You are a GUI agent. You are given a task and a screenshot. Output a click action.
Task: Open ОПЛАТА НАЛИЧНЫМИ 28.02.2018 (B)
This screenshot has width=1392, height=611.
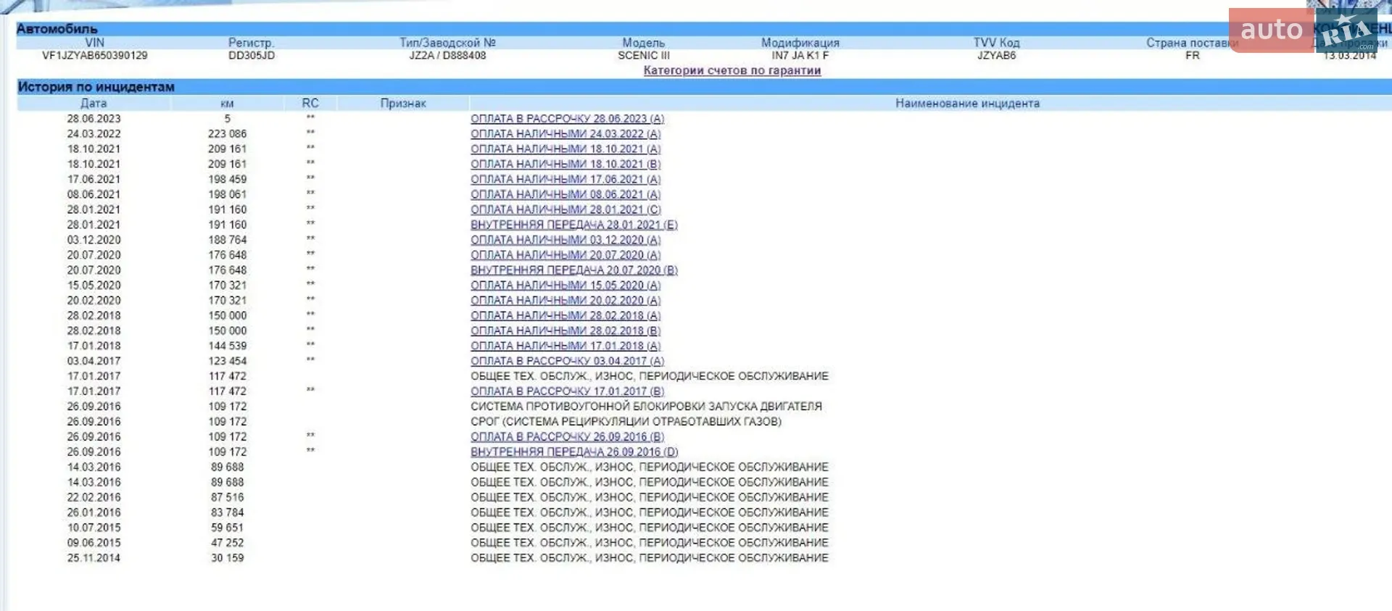565,331
